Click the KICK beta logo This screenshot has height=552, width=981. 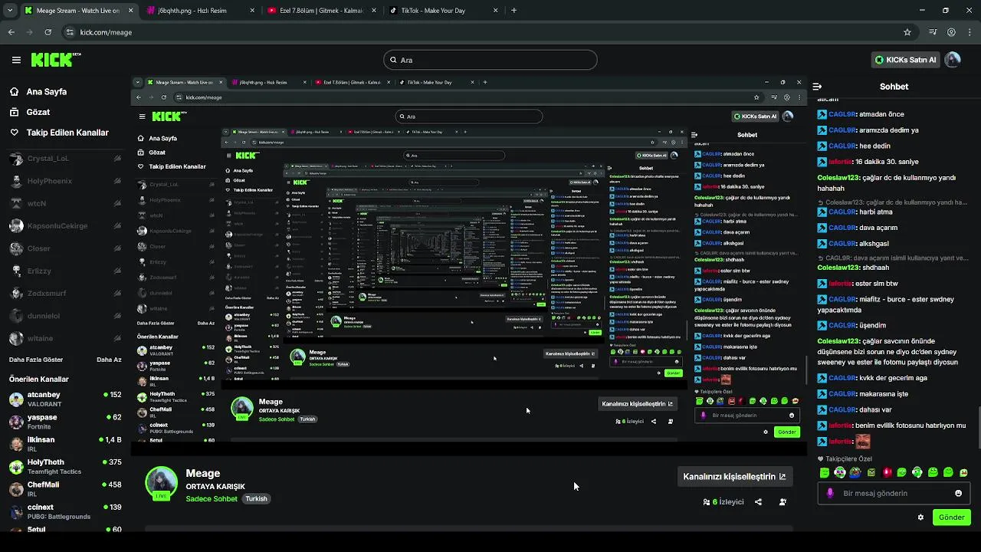pyautogui.click(x=56, y=60)
